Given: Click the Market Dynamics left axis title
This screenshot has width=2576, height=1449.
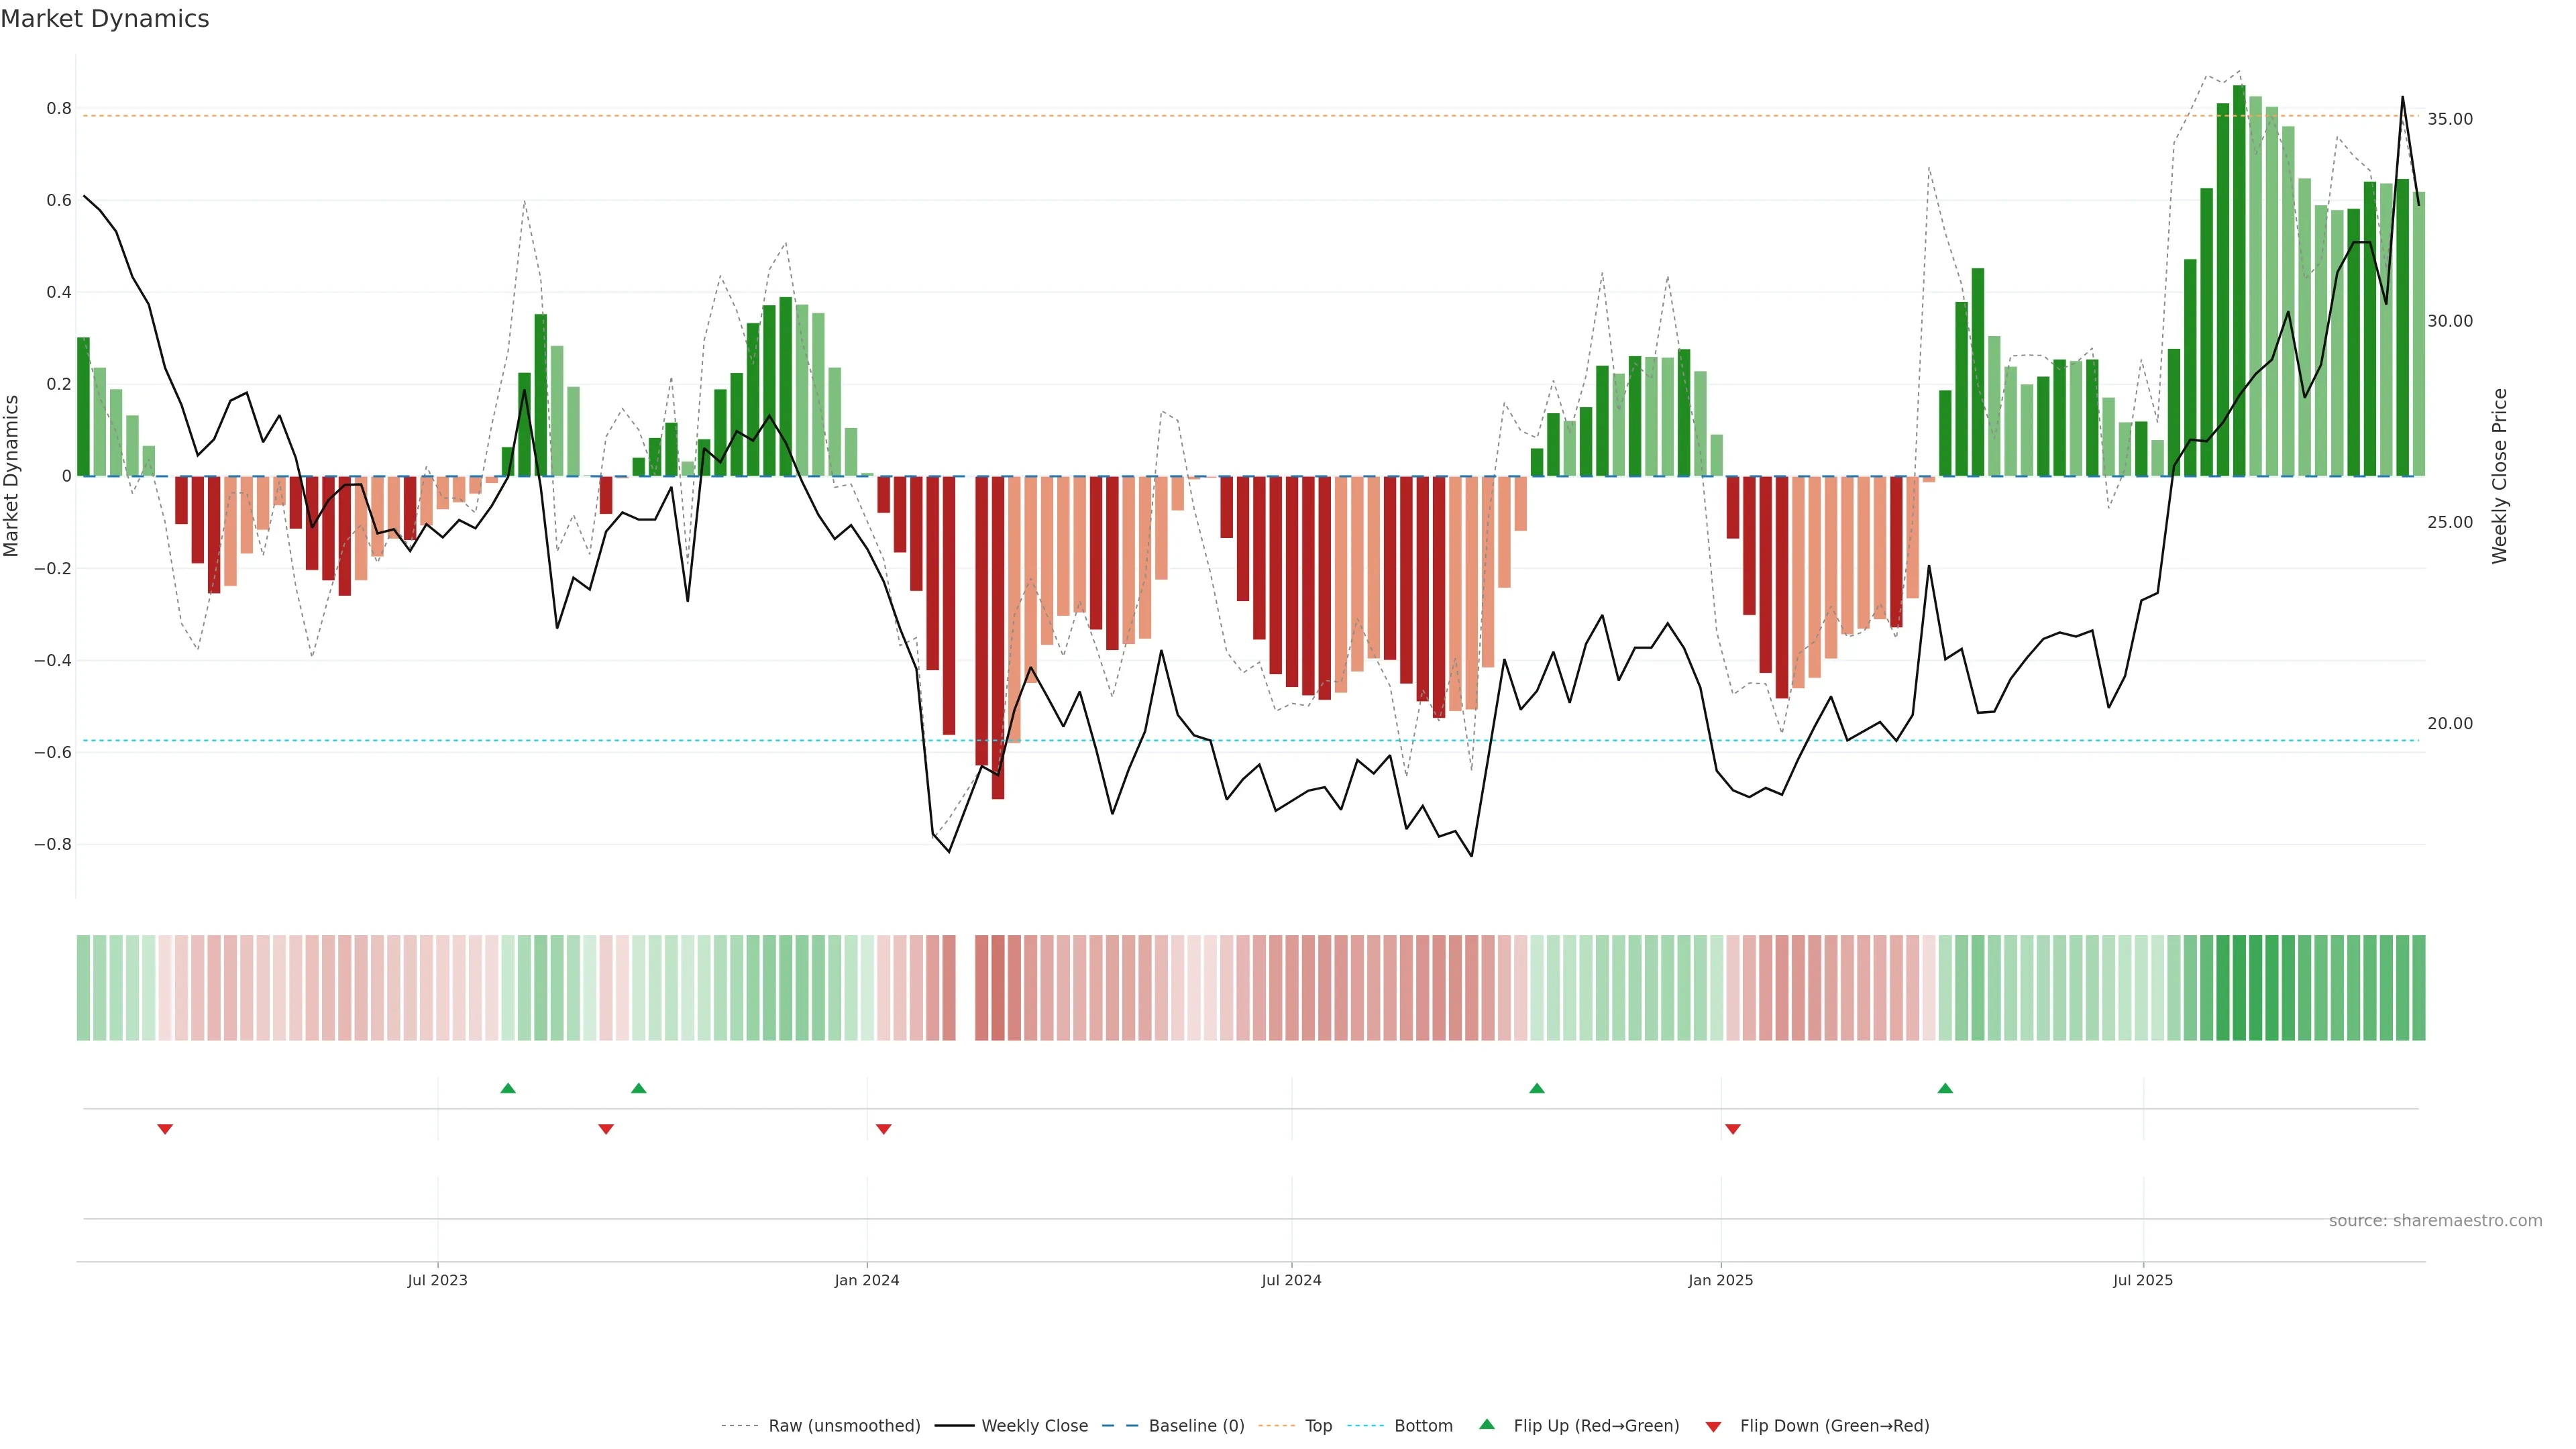Looking at the screenshot, I should coord(12,476).
